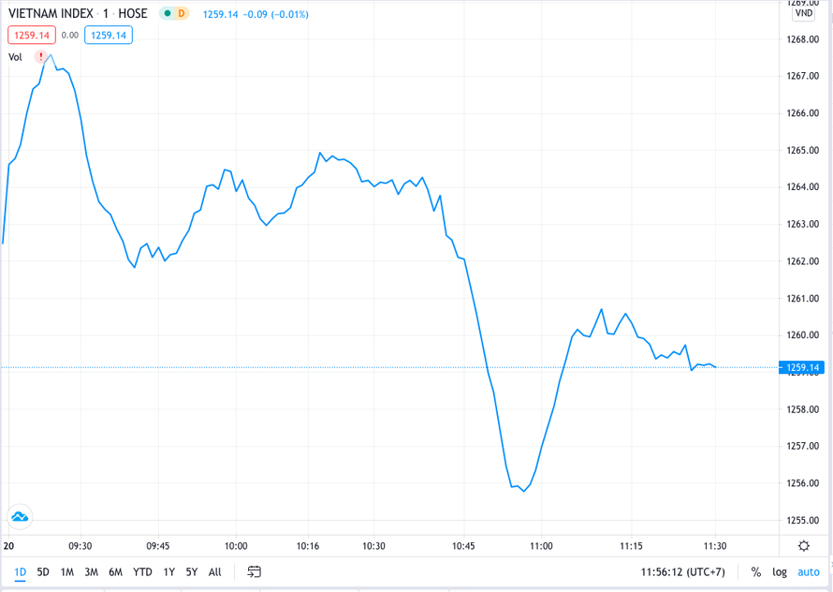Click the red sell price 1259.14 button
The height and width of the screenshot is (592, 833).
32,35
